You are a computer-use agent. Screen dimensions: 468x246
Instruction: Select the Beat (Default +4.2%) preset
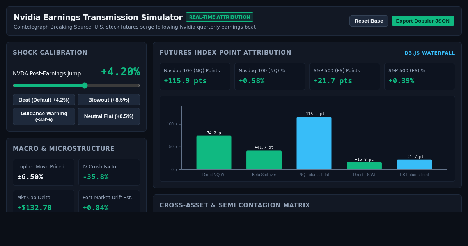[x=44, y=100]
